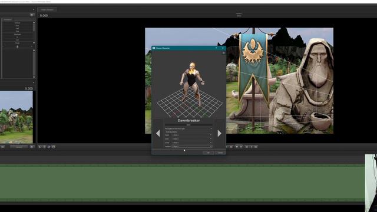This screenshot has height=212, width=377.
Task: Open the bundle dropdown above Individual Items
Action: tap(188, 128)
